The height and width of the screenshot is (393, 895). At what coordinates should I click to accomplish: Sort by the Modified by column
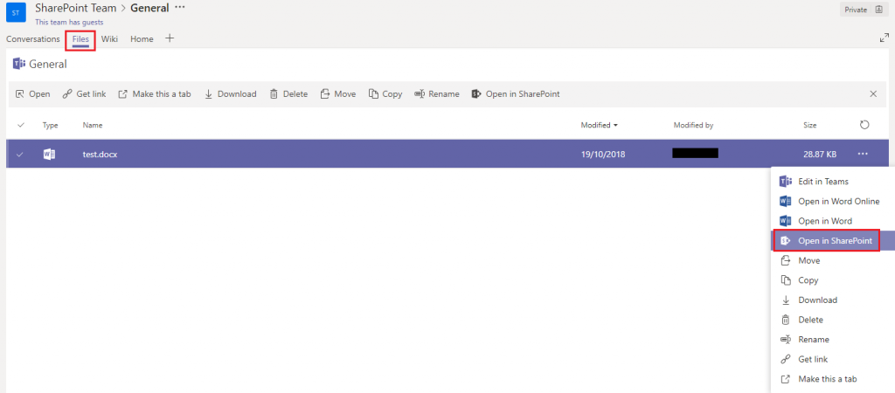click(x=693, y=125)
